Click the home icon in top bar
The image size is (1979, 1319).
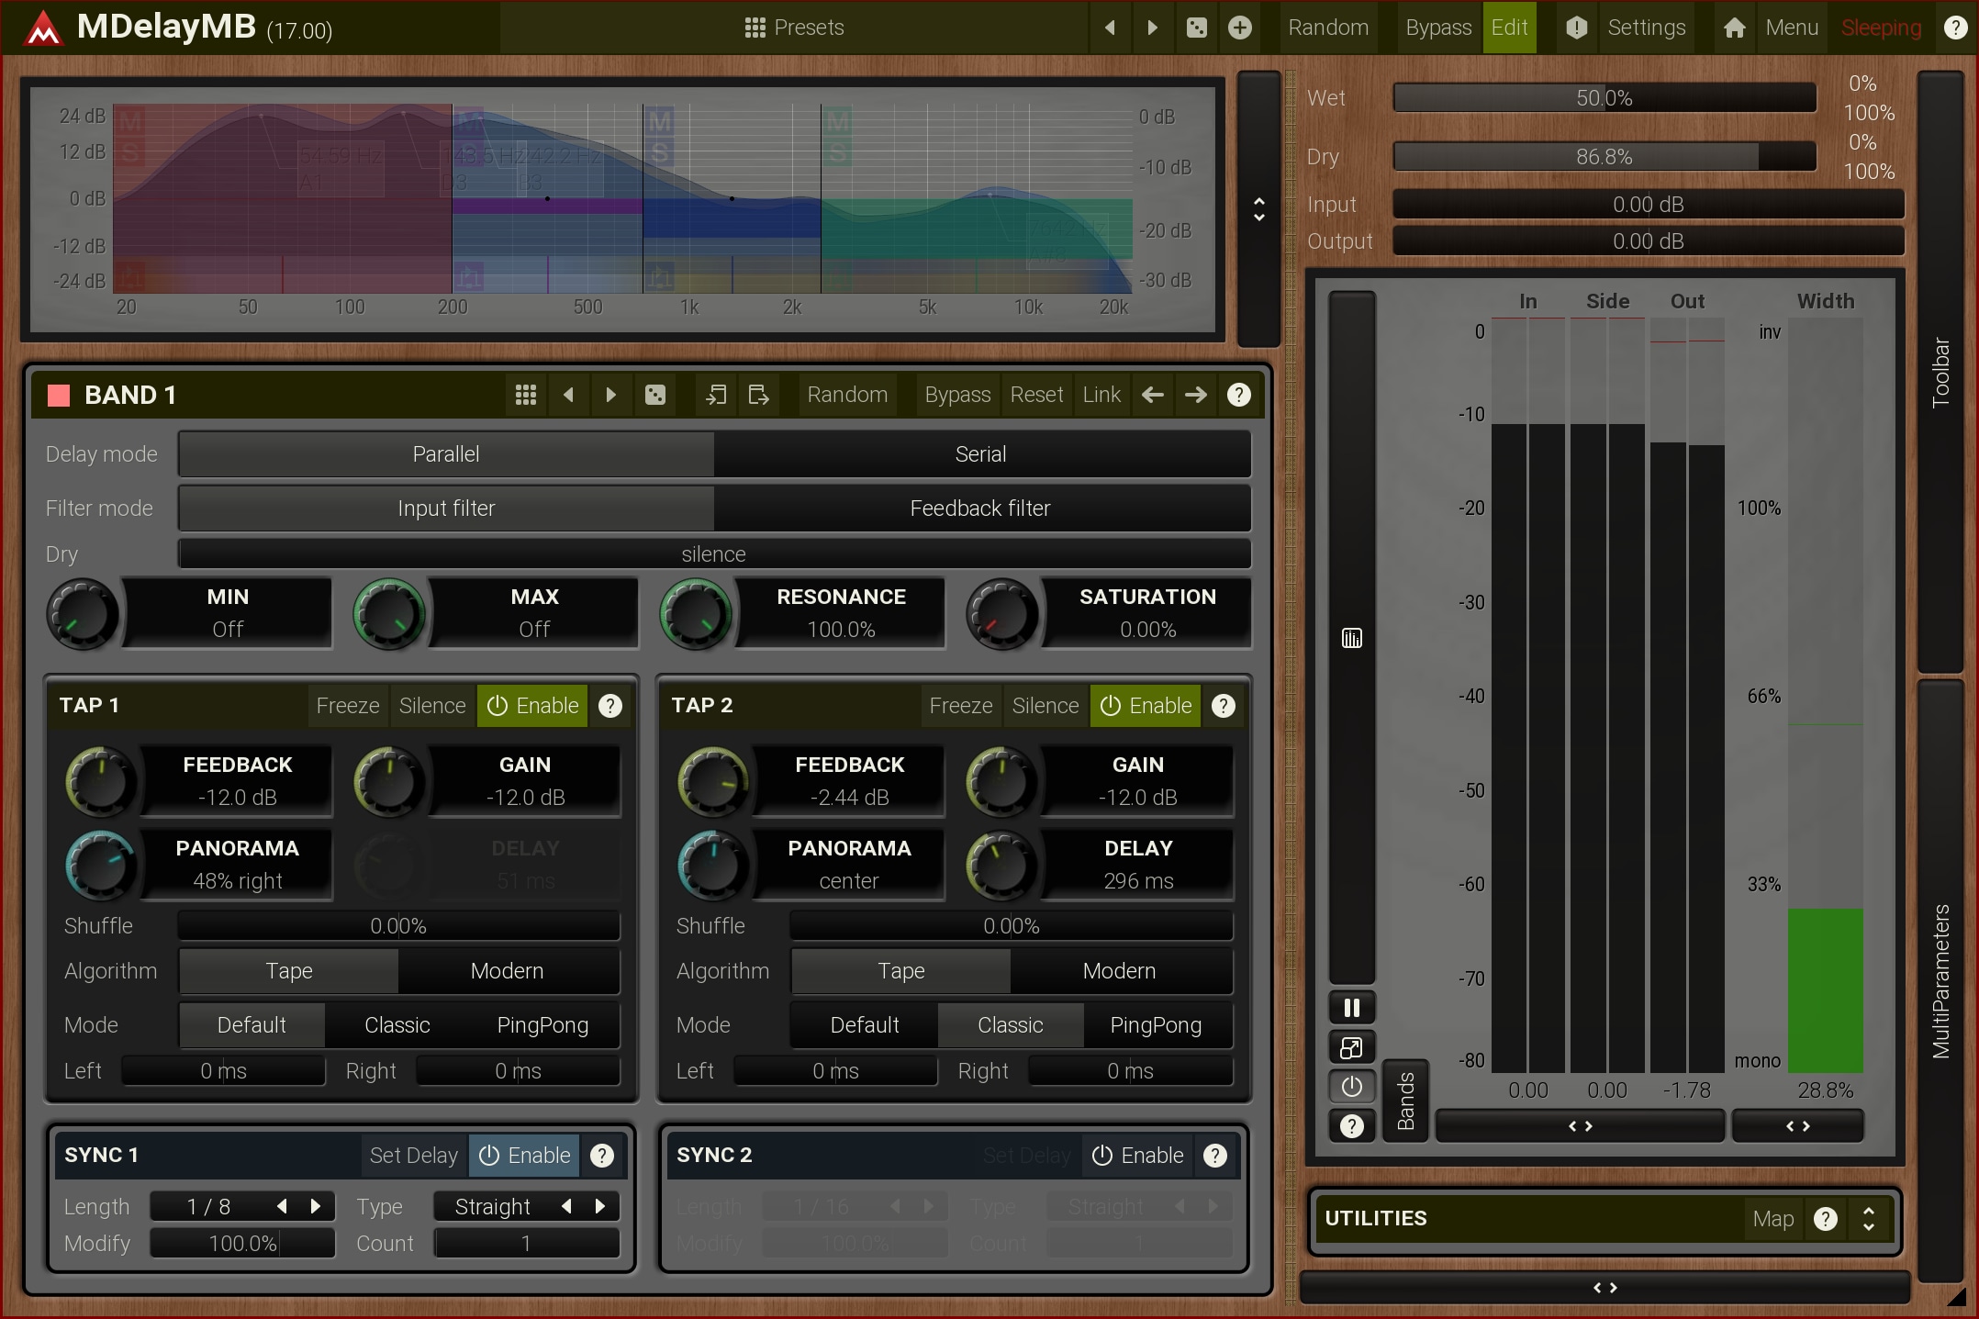click(x=1734, y=28)
